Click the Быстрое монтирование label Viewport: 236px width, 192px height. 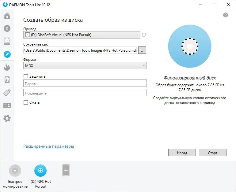tap(15, 184)
